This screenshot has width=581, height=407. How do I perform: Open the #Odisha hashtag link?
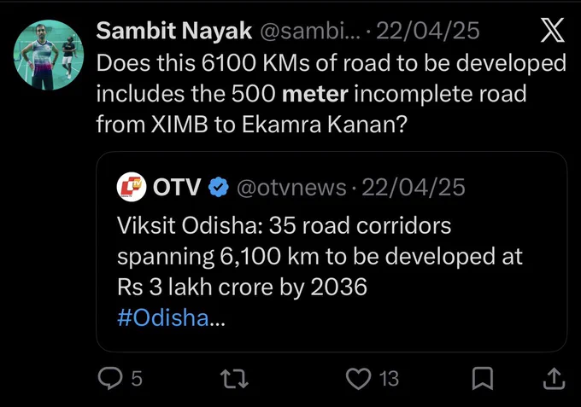point(163,317)
